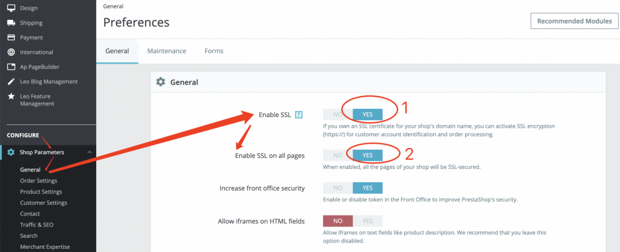Set Allow iframes on HTML fields to YES
The width and height of the screenshot is (620, 252).
[368, 220]
